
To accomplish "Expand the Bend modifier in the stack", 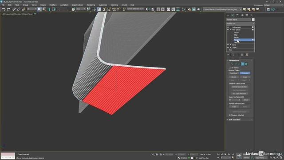I will click(x=231, y=45).
